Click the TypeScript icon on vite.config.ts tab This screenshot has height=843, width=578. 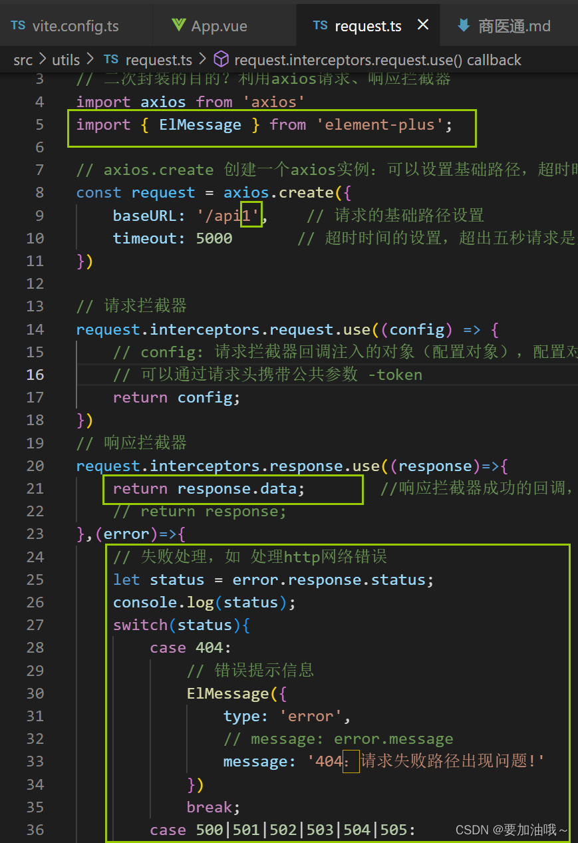coord(19,26)
